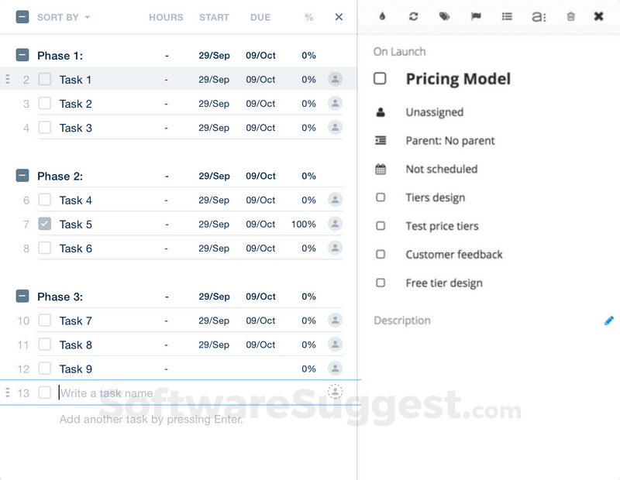Uncheck the completed checkbox for Task 5

tap(45, 224)
